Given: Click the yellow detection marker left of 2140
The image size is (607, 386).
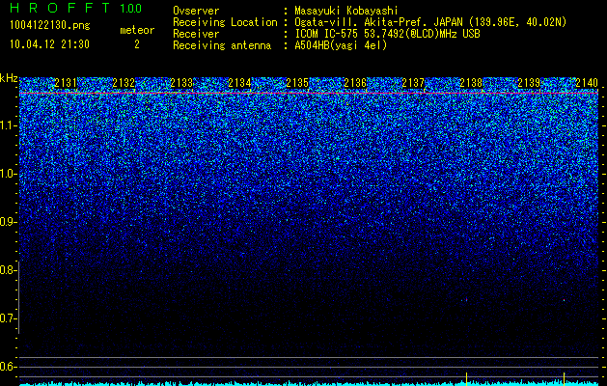Looking at the screenshot, I should 564,378.
